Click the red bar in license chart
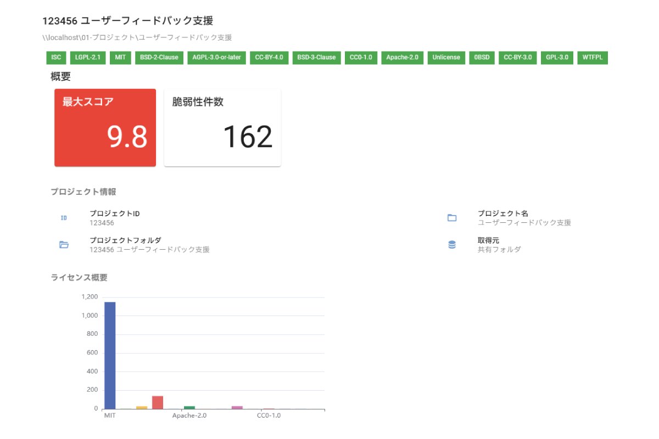This screenshot has height=439, width=659. pyautogui.click(x=158, y=402)
